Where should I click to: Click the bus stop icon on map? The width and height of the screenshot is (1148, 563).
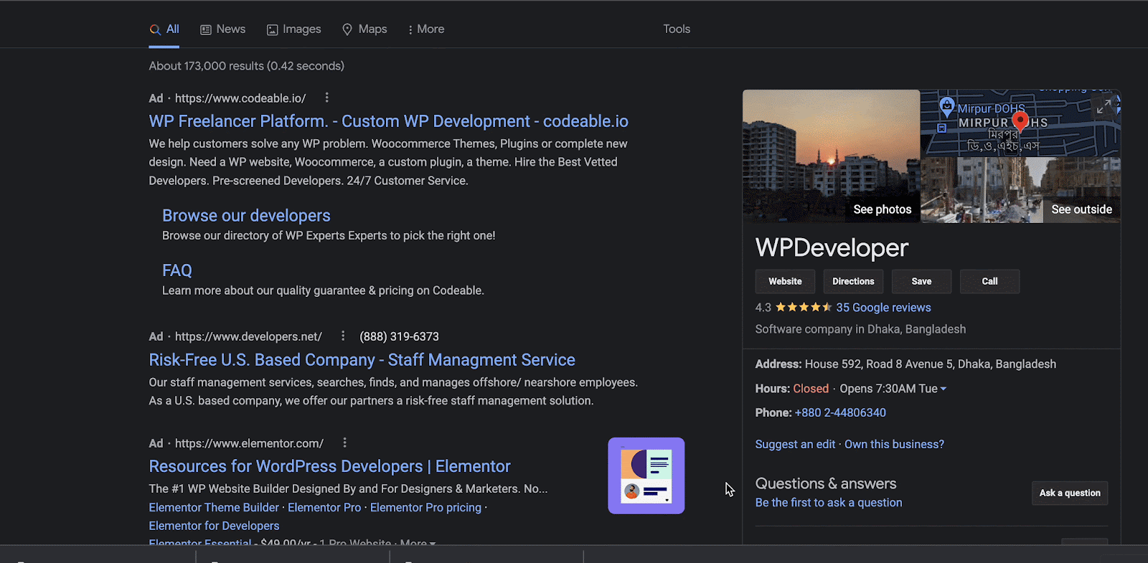[942, 128]
